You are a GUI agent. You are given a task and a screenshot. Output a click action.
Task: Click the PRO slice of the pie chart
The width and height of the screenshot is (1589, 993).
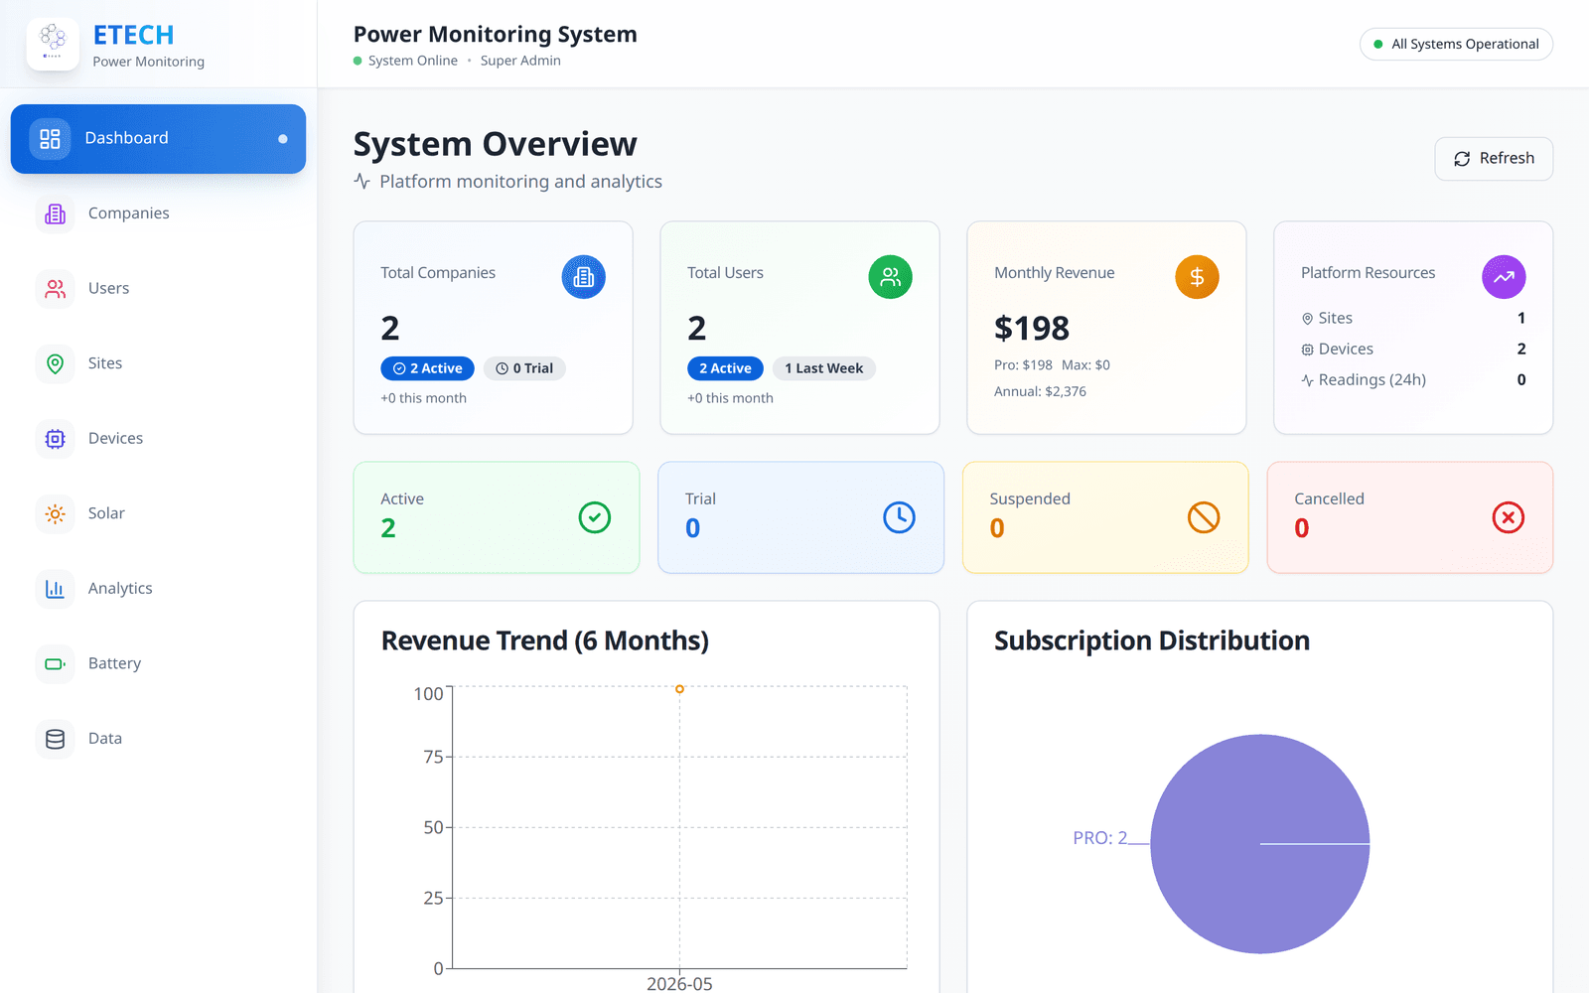1259,844
